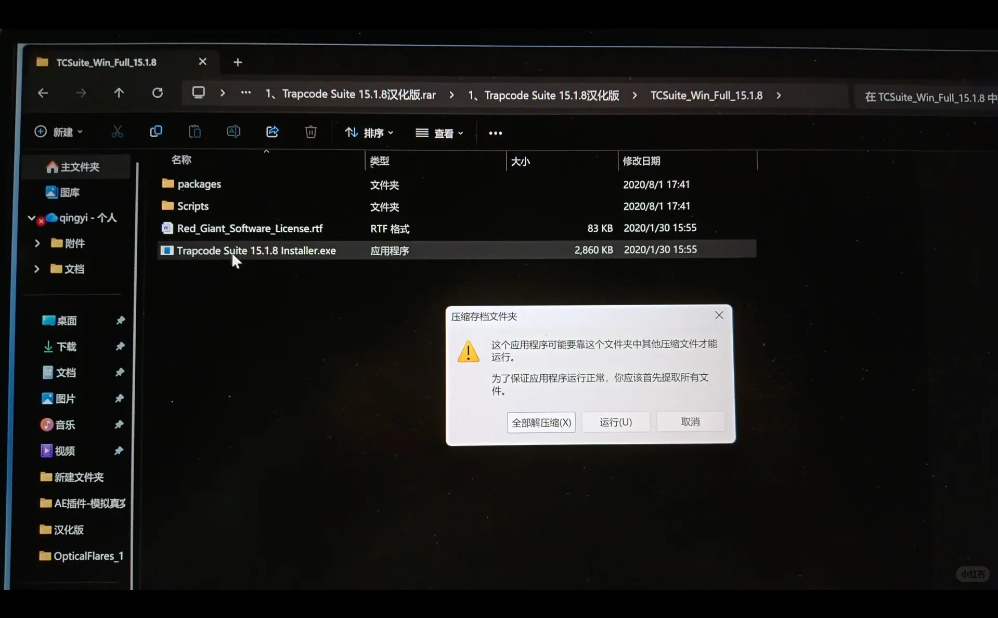The height and width of the screenshot is (618, 998).
Task: Select the Red_Giant_Software_License.rtf file
Action: point(249,228)
